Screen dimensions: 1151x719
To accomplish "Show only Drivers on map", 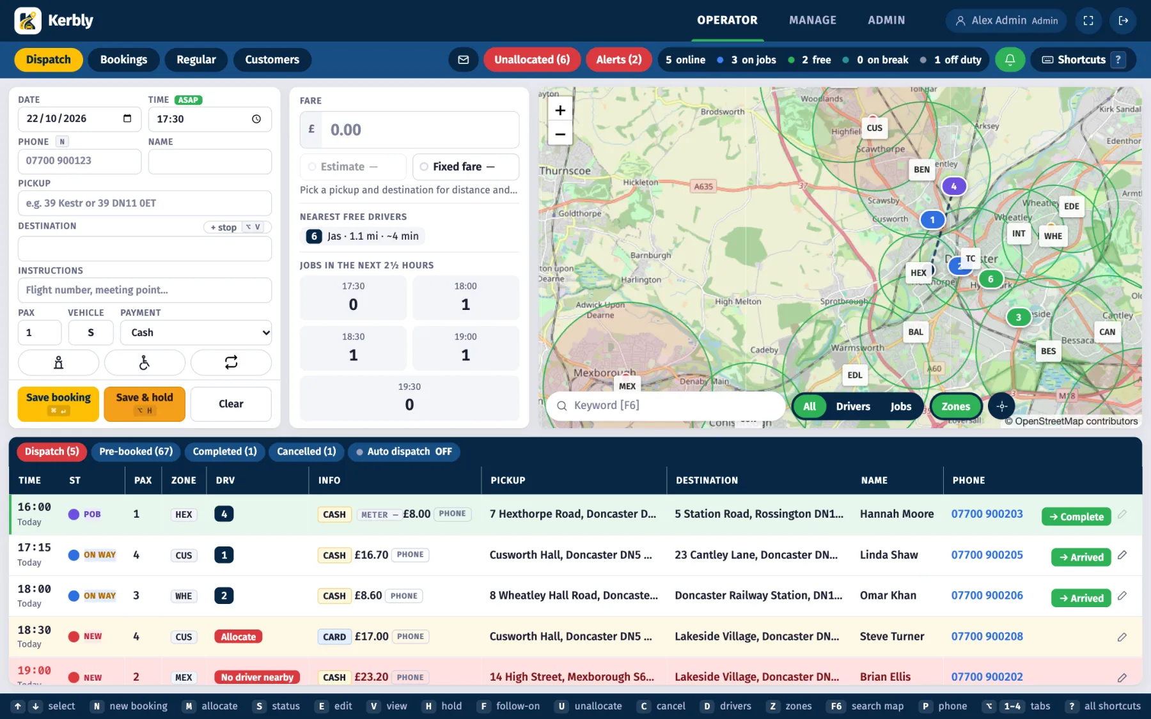I will pos(853,406).
